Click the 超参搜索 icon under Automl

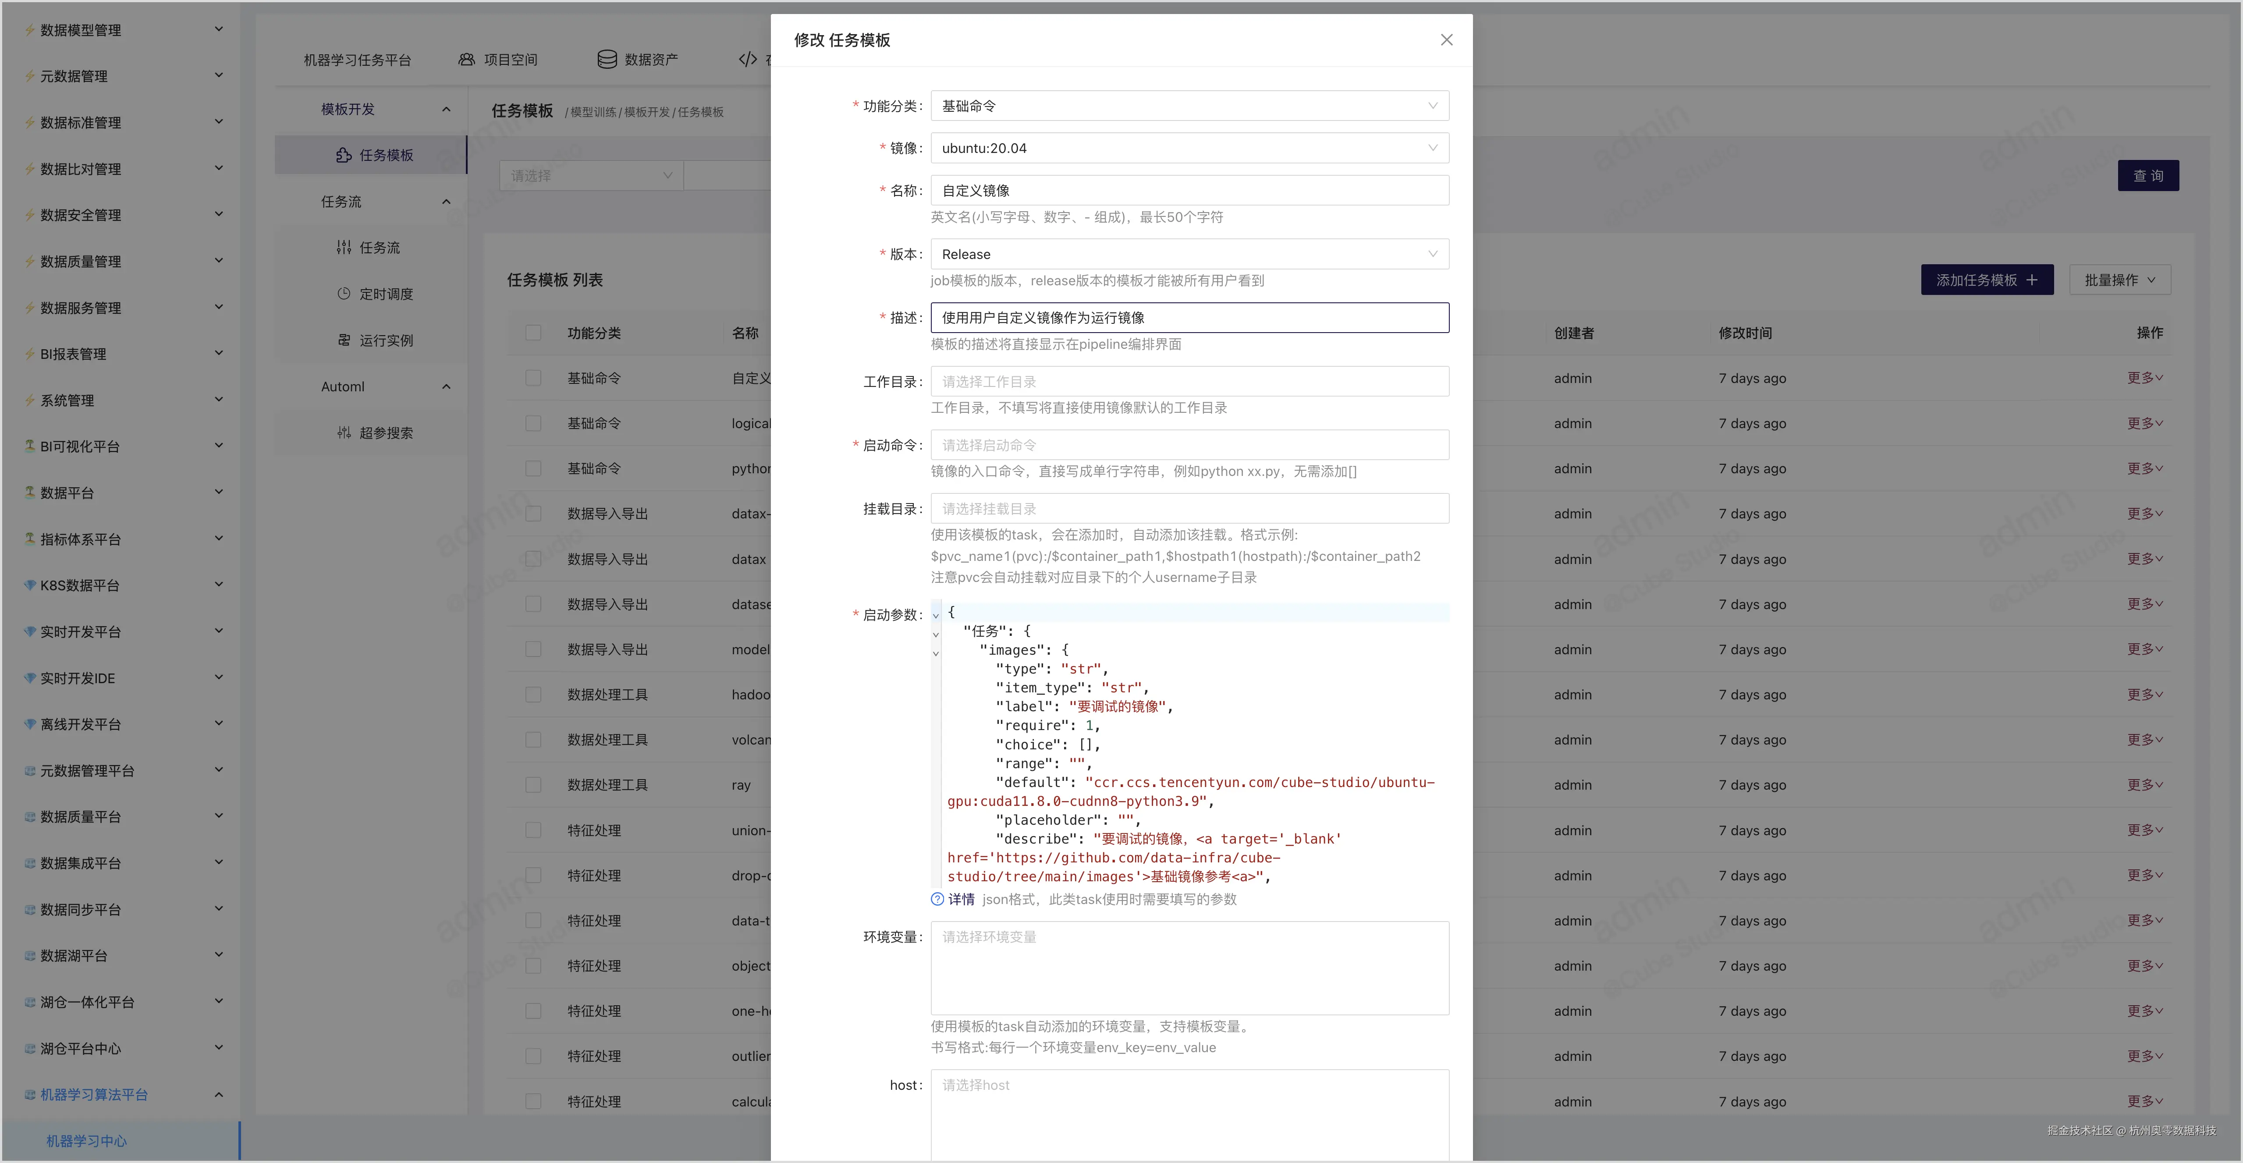[344, 433]
